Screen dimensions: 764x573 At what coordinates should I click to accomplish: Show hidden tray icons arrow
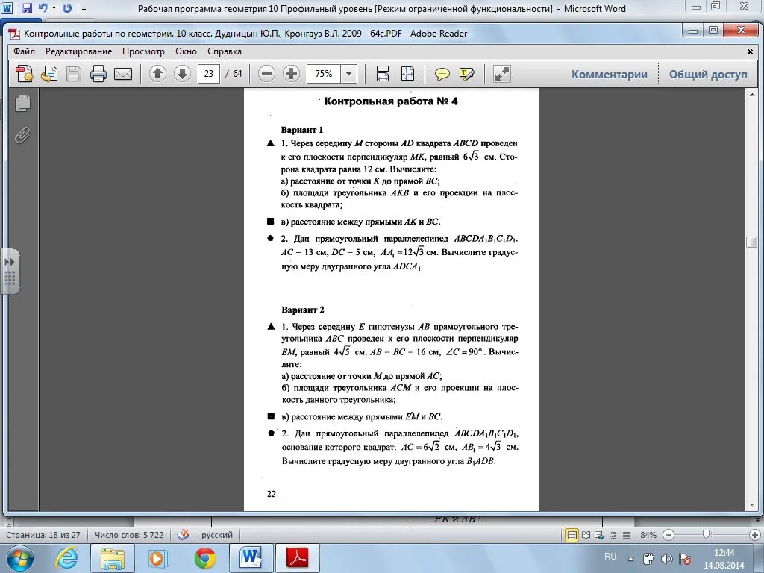(x=630, y=559)
